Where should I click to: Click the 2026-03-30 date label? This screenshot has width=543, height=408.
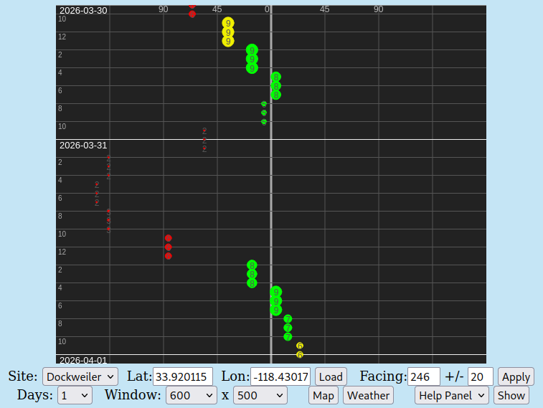83,10
